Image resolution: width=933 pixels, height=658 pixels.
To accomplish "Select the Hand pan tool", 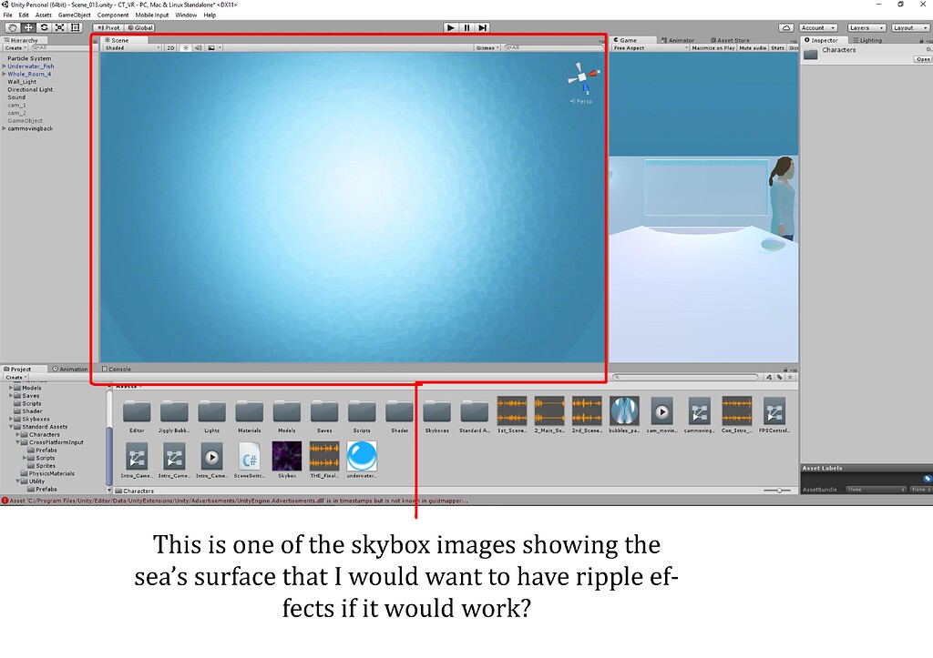I will coord(13,27).
